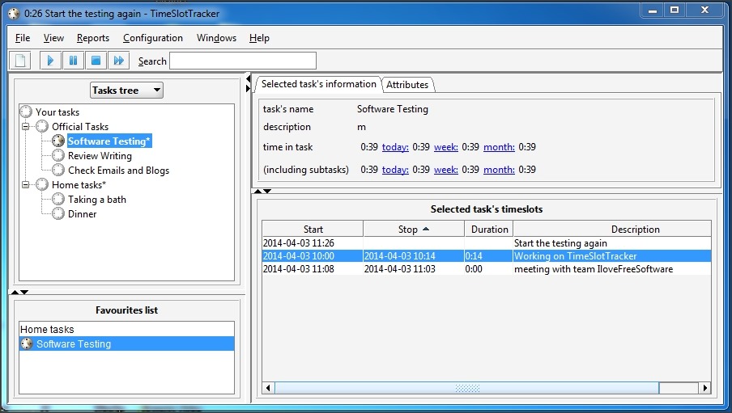Click the month link in including subtasks row

pyautogui.click(x=499, y=170)
